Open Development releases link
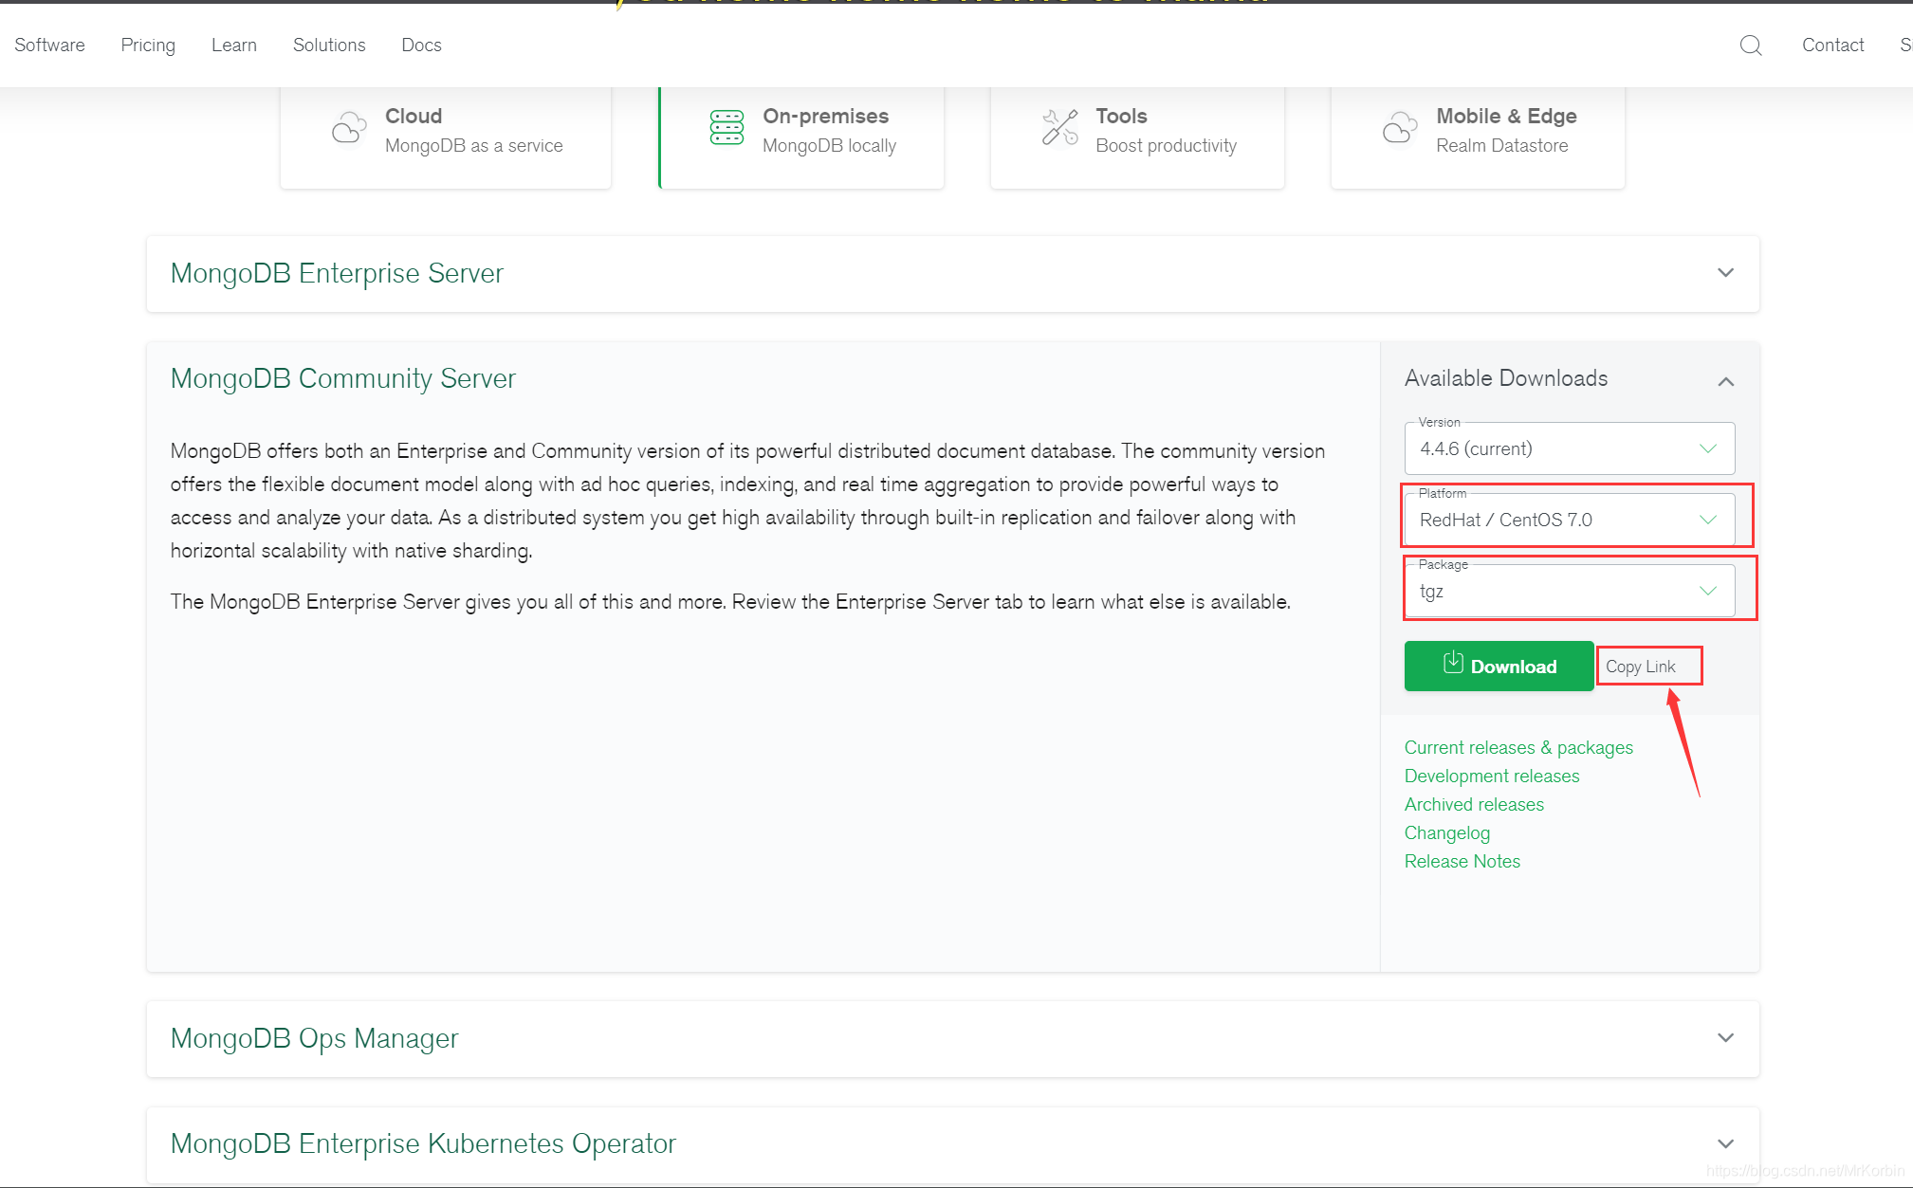Image resolution: width=1913 pixels, height=1188 pixels. 1492,776
